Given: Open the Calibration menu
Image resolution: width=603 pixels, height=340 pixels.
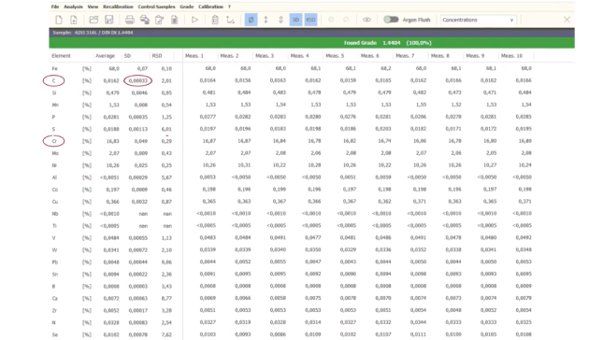Looking at the screenshot, I should coord(210,7).
